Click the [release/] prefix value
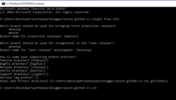The image size is (176, 100). click(x=39, y=67)
